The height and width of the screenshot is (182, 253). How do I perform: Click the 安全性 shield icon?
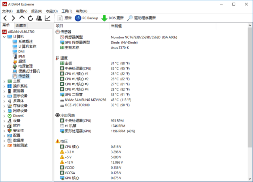click(x=9, y=131)
